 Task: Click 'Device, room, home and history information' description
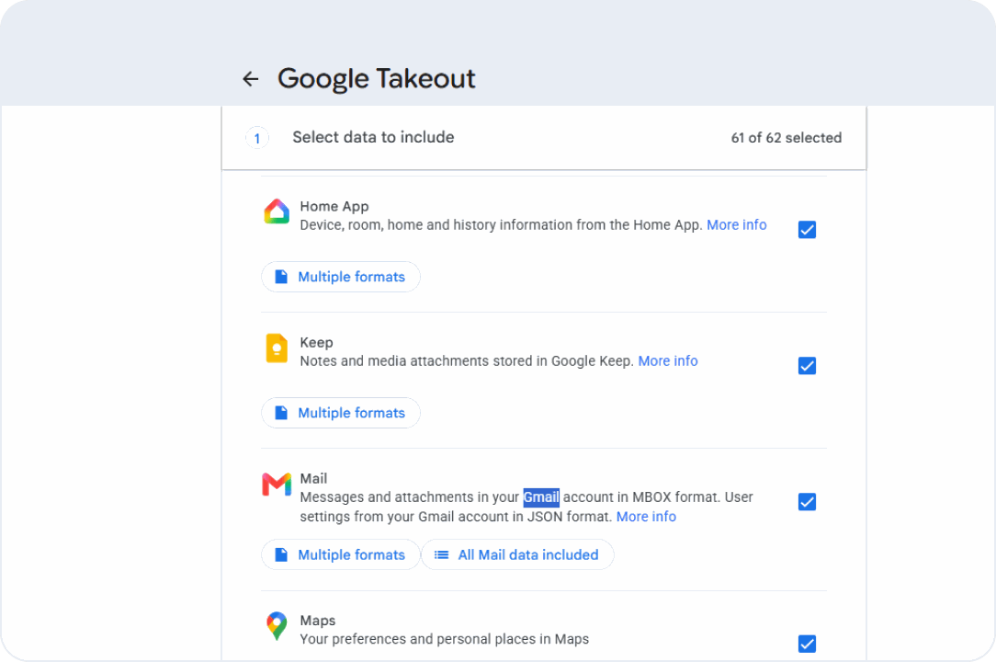point(501,225)
